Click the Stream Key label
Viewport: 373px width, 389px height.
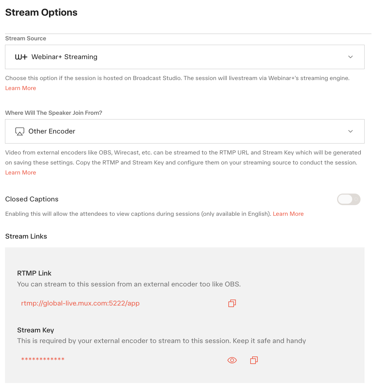click(36, 330)
